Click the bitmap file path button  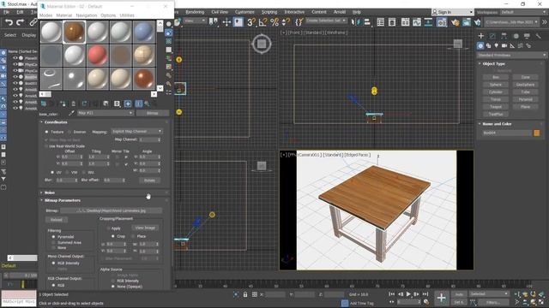point(111,210)
